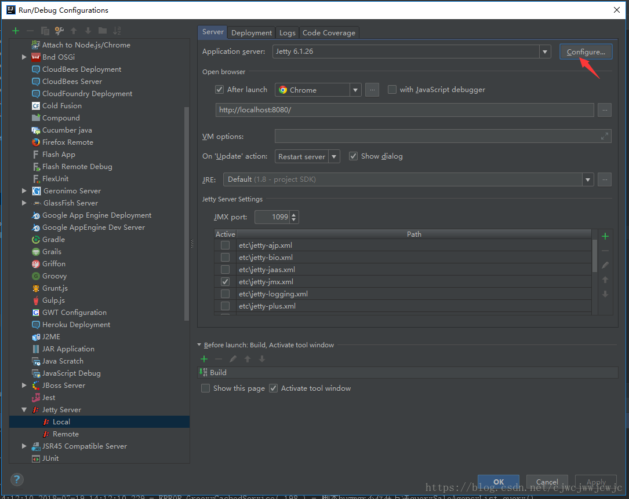Viewport: 629px width, 499px height.
Task: Click sort configurations alphabetically icon
Action: tap(117, 31)
